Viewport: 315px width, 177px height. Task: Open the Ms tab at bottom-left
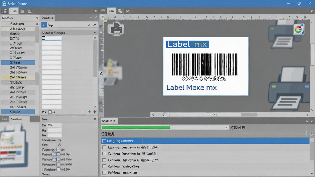(x=4, y=119)
